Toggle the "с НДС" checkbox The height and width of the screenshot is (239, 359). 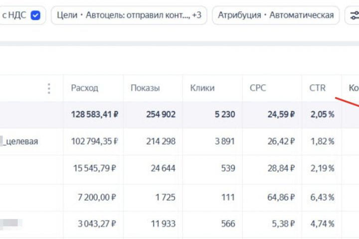pyautogui.click(x=35, y=15)
